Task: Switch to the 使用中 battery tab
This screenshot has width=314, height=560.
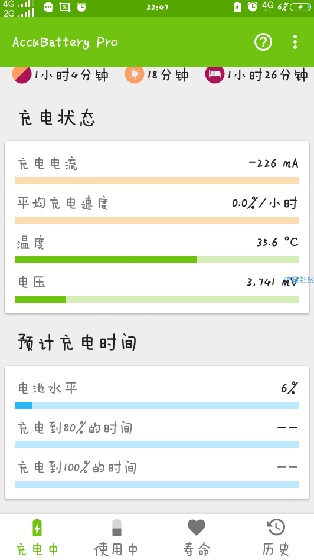Action: click(x=116, y=538)
